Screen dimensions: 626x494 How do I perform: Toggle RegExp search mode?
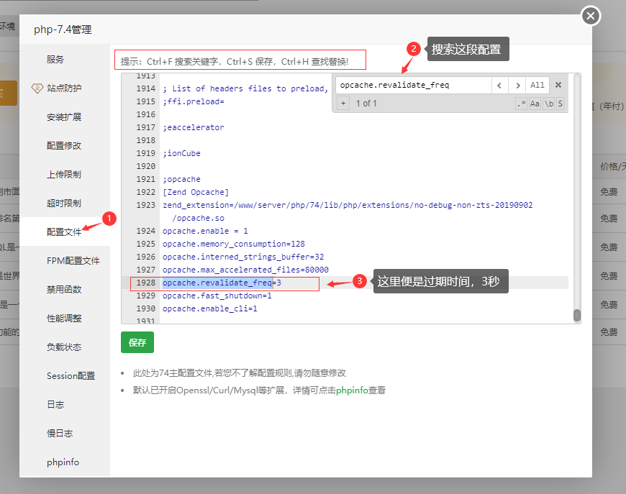coord(522,104)
